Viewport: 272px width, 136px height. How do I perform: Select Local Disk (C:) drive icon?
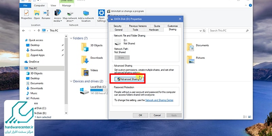(x=84, y=91)
